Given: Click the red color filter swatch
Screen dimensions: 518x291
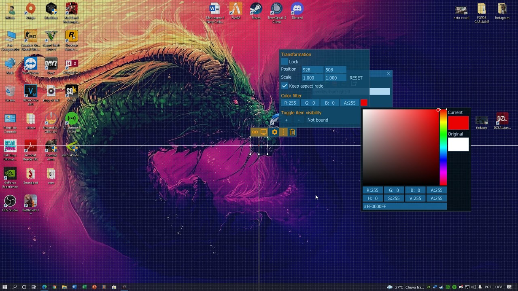Looking at the screenshot, I should point(364,103).
